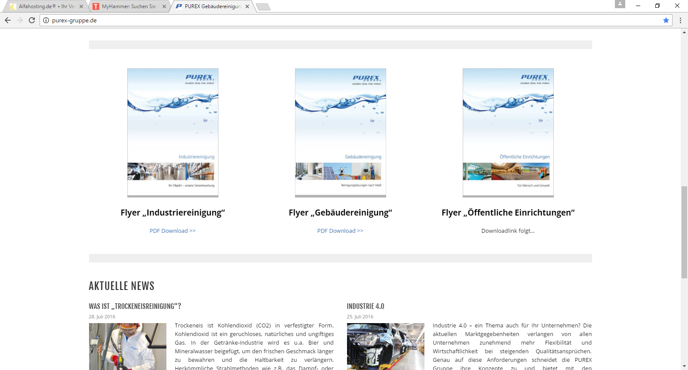The width and height of the screenshot is (688, 370).
Task: Click the site information icon in address bar
Action: point(46,20)
